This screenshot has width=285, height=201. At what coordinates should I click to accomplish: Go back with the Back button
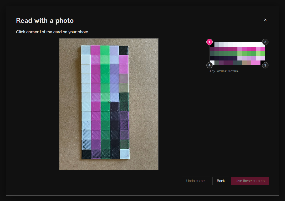pos(221,181)
